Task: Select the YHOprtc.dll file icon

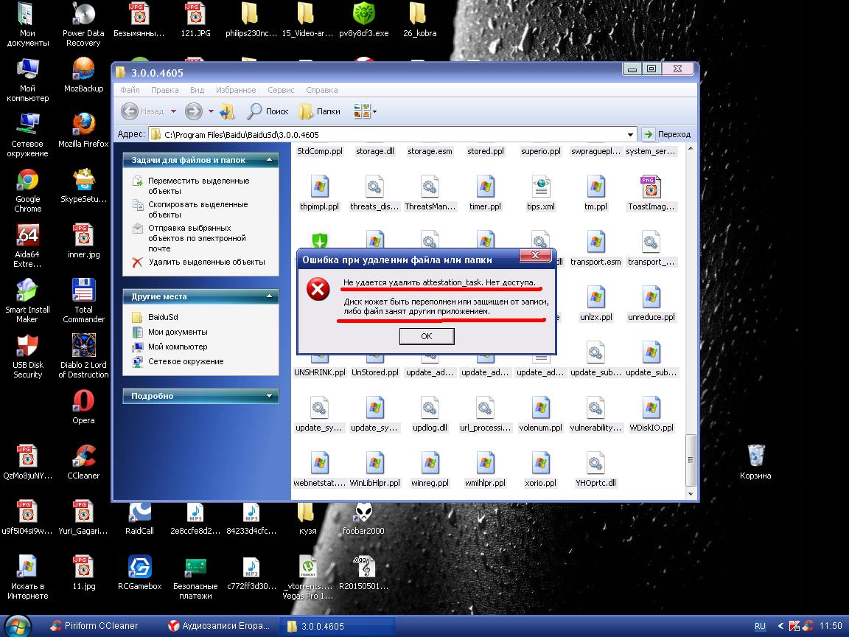Action: [595, 463]
